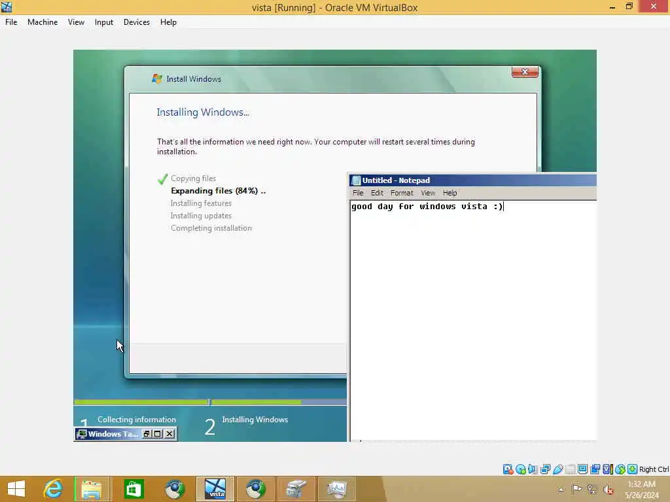The width and height of the screenshot is (670, 502).
Task: Open the display settings indicator icon
Action: [x=582, y=469]
